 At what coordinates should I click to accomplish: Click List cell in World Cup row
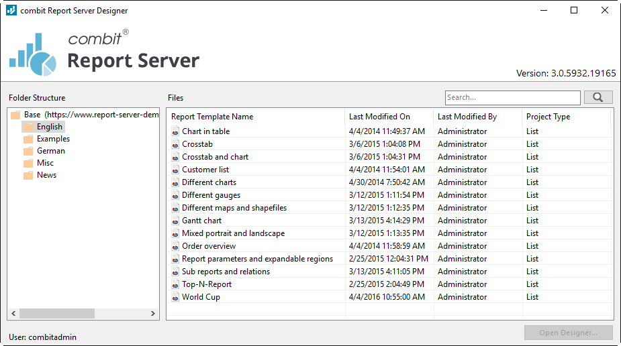tap(532, 297)
